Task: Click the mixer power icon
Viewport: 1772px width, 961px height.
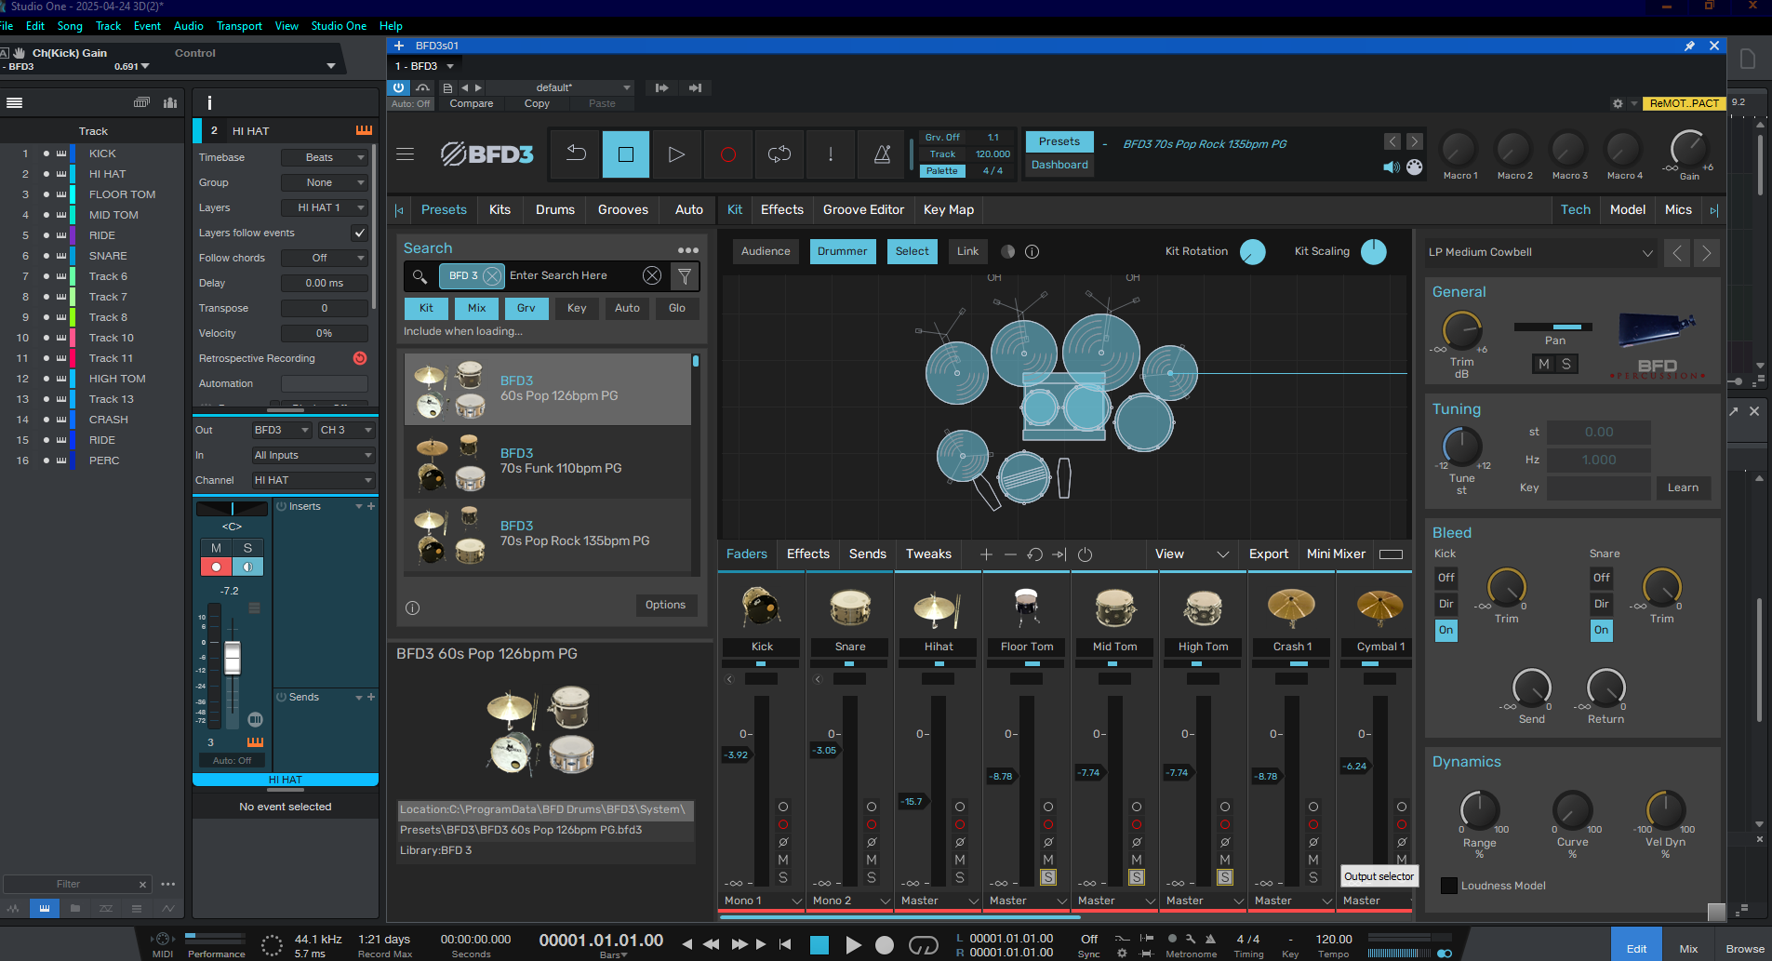Action: click(1085, 554)
